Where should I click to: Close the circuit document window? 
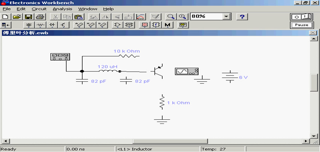pyautogui.click(x=313, y=33)
